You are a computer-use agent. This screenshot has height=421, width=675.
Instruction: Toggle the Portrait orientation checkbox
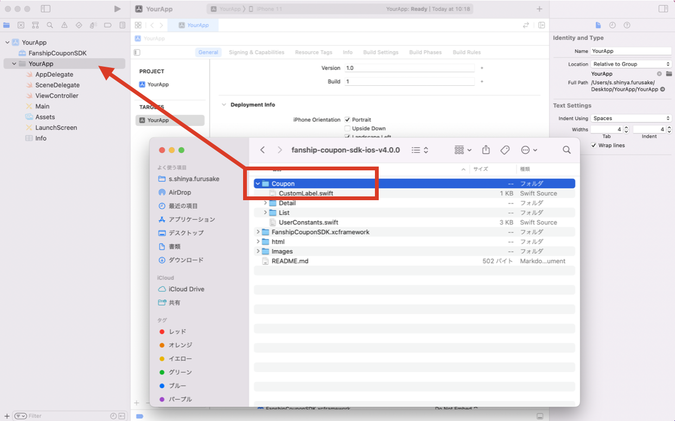347,119
